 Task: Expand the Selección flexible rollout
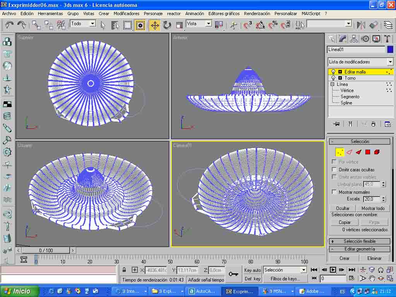point(360,241)
